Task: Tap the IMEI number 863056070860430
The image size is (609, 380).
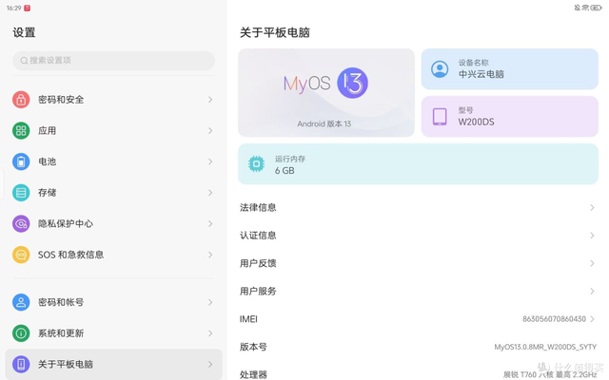Action: pos(554,319)
